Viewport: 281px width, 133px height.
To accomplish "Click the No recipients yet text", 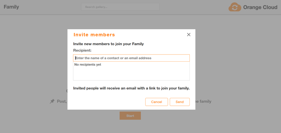I will pos(88,65).
